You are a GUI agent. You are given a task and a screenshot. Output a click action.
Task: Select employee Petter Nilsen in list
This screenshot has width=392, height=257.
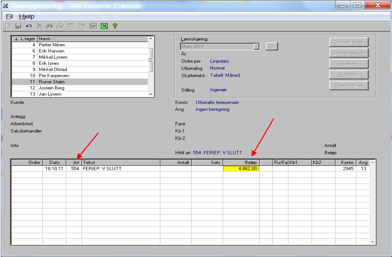click(80, 45)
